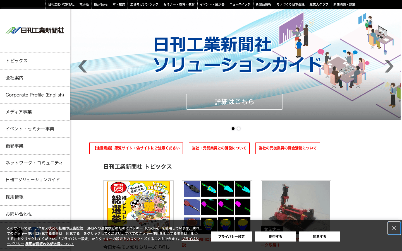Select イベント・セミナー事業 in the sidebar
The image size is (402, 251).
click(x=35, y=129)
